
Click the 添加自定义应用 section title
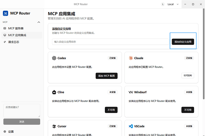click(x=61, y=29)
